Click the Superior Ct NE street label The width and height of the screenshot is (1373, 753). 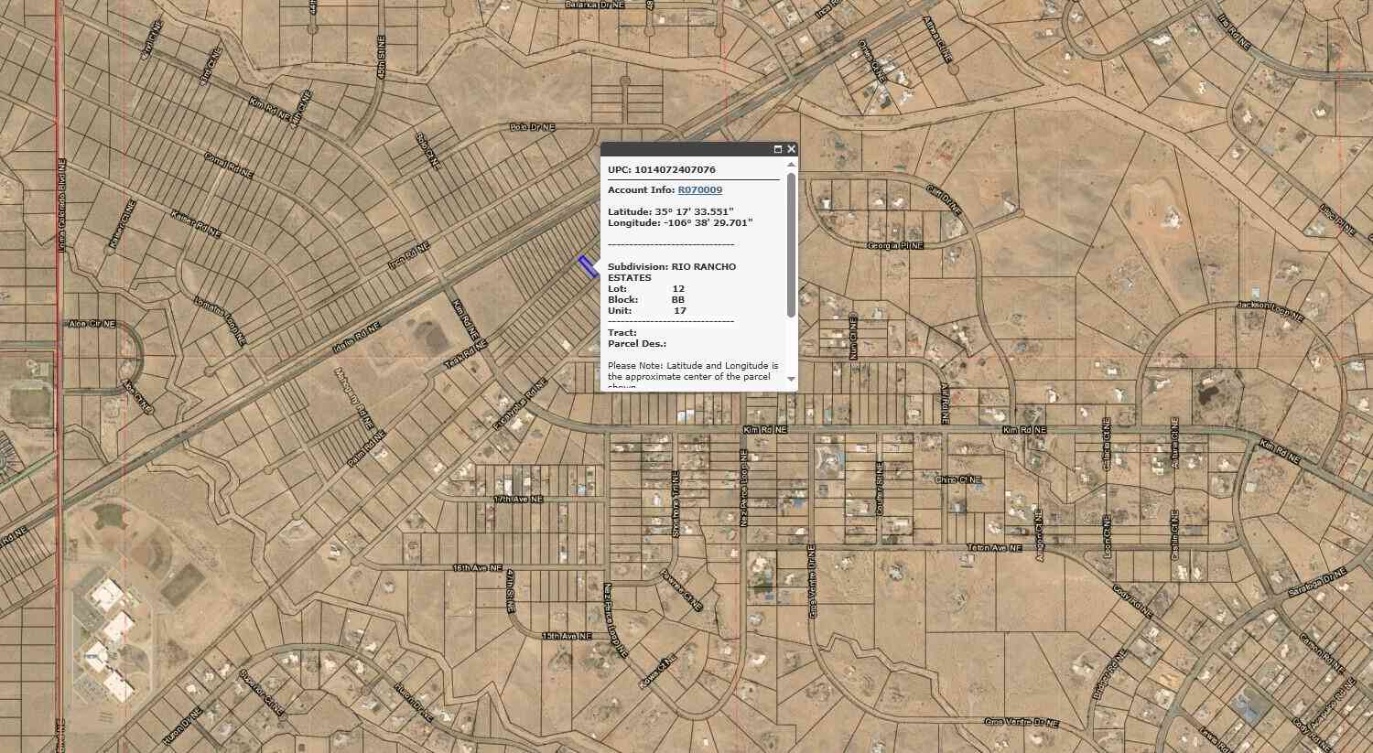tap(261, 693)
